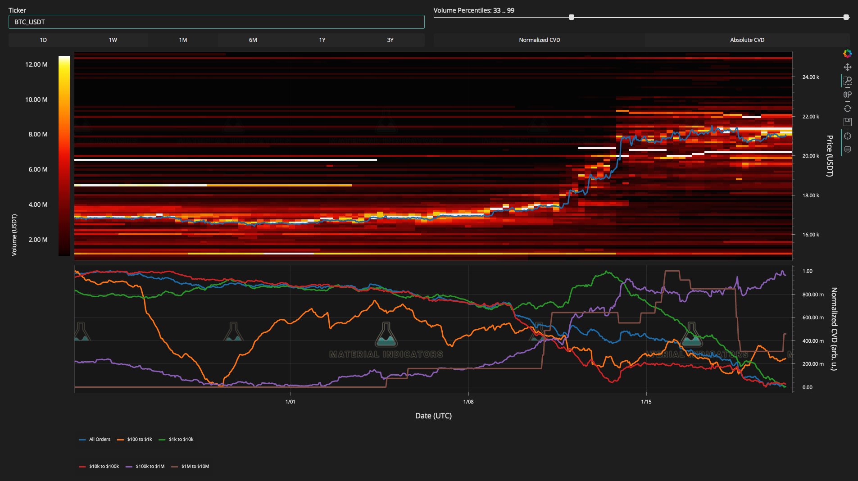Click the Volume (USDT) axis title
The width and height of the screenshot is (858, 481).
pyautogui.click(x=14, y=235)
